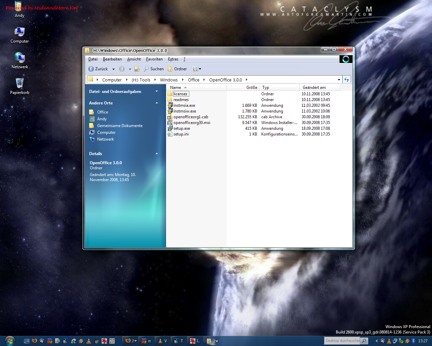Image resolution: width=432 pixels, height=346 pixels.
Task: Click the Zurück back arrow icon
Action: click(91, 69)
